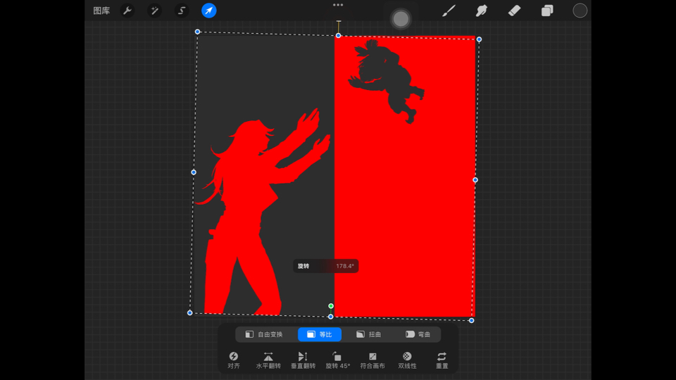Choose the 弯曲 warp mode
This screenshot has width=676, height=380.
tap(418, 334)
